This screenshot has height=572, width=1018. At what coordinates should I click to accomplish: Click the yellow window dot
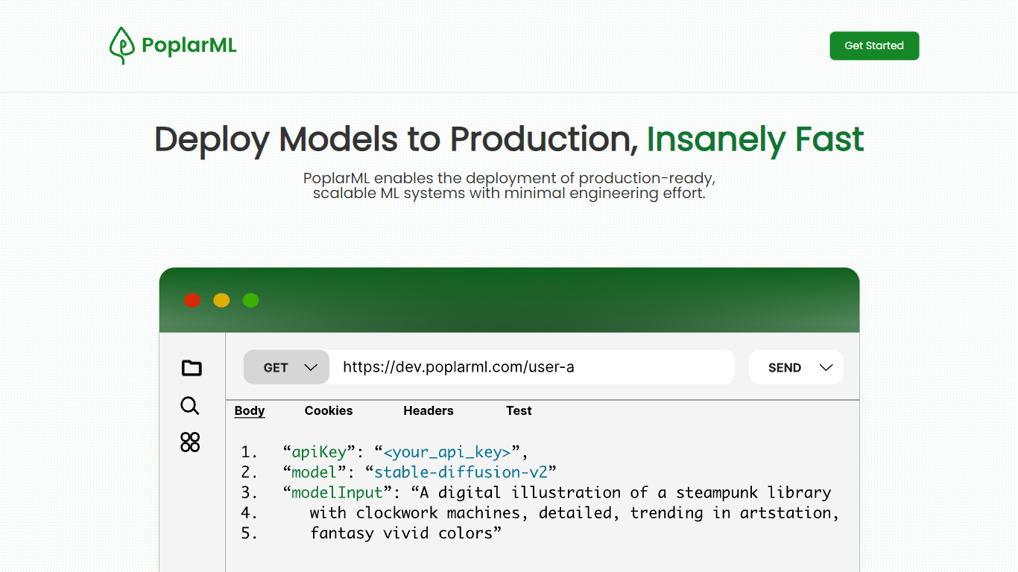pos(221,300)
